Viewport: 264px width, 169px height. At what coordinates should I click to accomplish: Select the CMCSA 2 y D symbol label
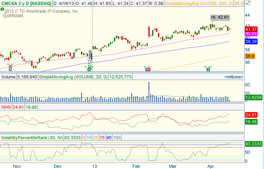[25, 3]
